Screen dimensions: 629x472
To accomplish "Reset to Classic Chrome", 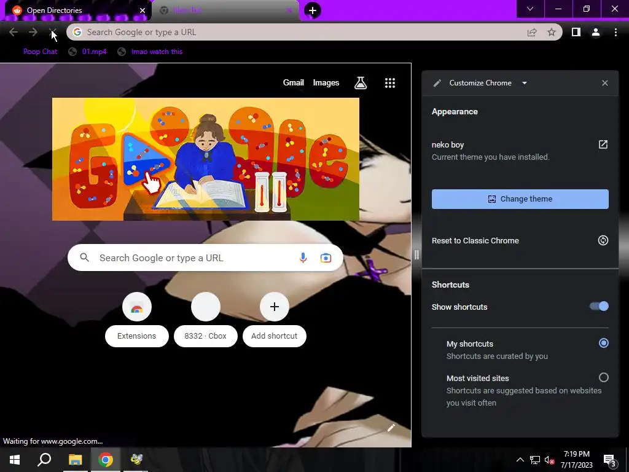I will (x=520, y=240).
